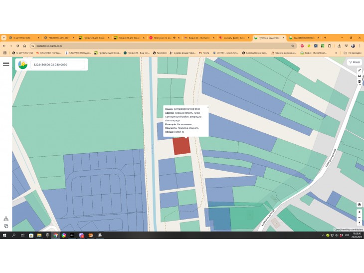Go forward in browser history

click(11, 46)
